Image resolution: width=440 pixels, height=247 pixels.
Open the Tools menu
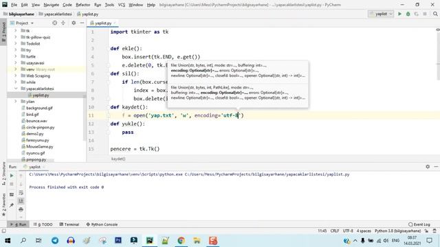tap(109, 5)
